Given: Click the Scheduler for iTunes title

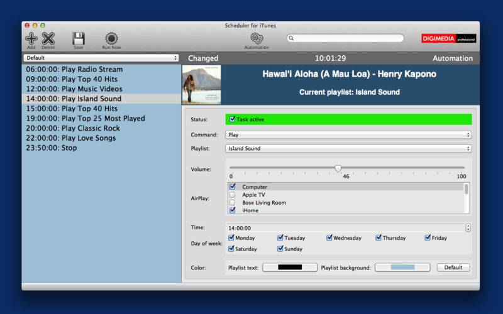Looking at the screenshot, I should (x=250, y=26).
